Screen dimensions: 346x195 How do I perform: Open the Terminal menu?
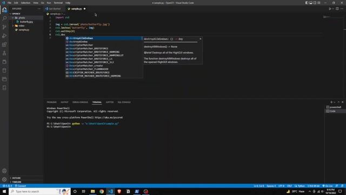pyautogui.click(x=58, y=3)
